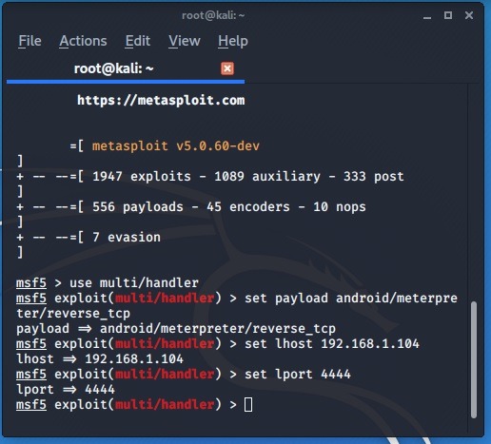This screenshot has height=444, width=491.
Task: Click the 'set lport 4444' command
Action: 298,375
